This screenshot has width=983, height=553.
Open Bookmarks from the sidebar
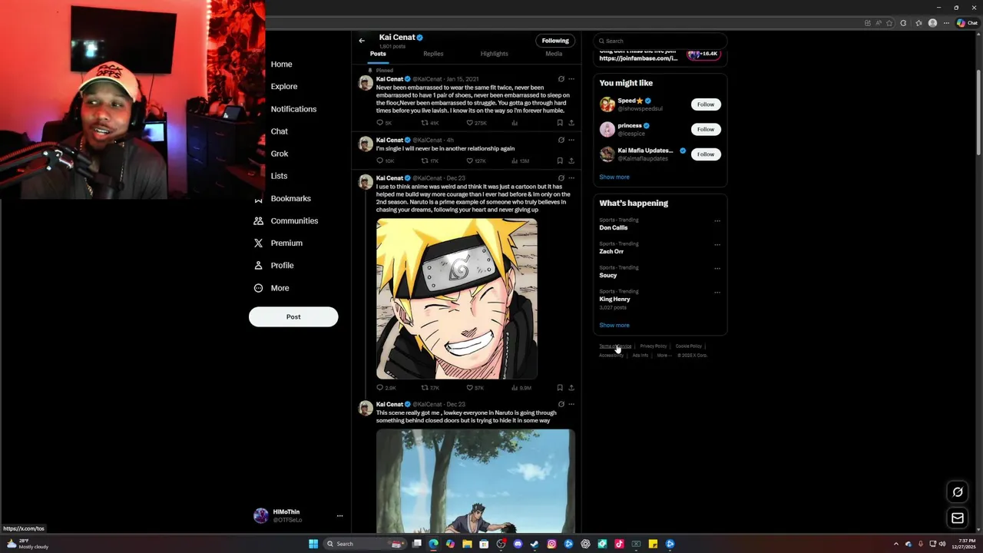click(x=290, y=198)
